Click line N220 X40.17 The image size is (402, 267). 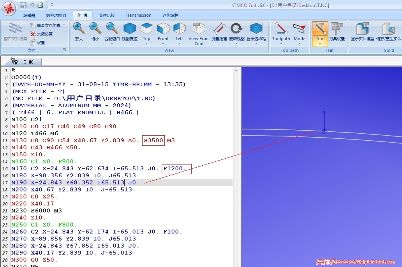33,203
